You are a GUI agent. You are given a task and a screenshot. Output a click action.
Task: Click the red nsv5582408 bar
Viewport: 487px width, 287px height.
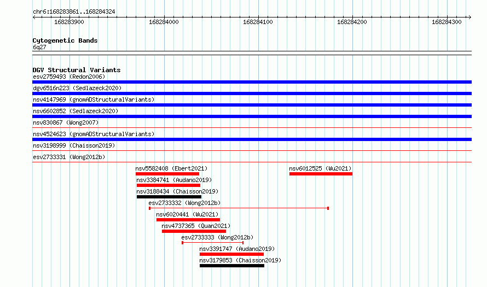(x=167, y=174)
